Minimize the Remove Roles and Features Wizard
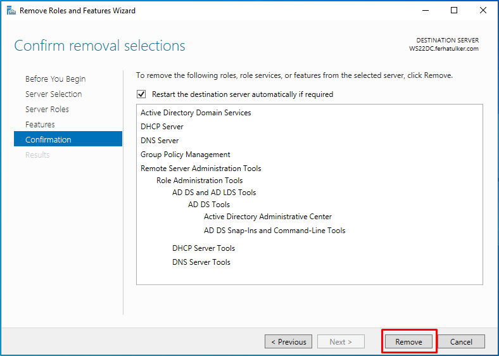The height and width of the screenshot is (356, 499). (x=426, y=11)
